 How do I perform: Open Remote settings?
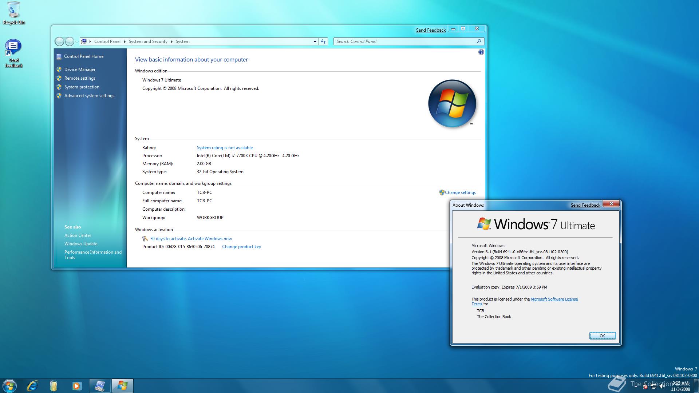pyautogui.click(x=80, y=78)
